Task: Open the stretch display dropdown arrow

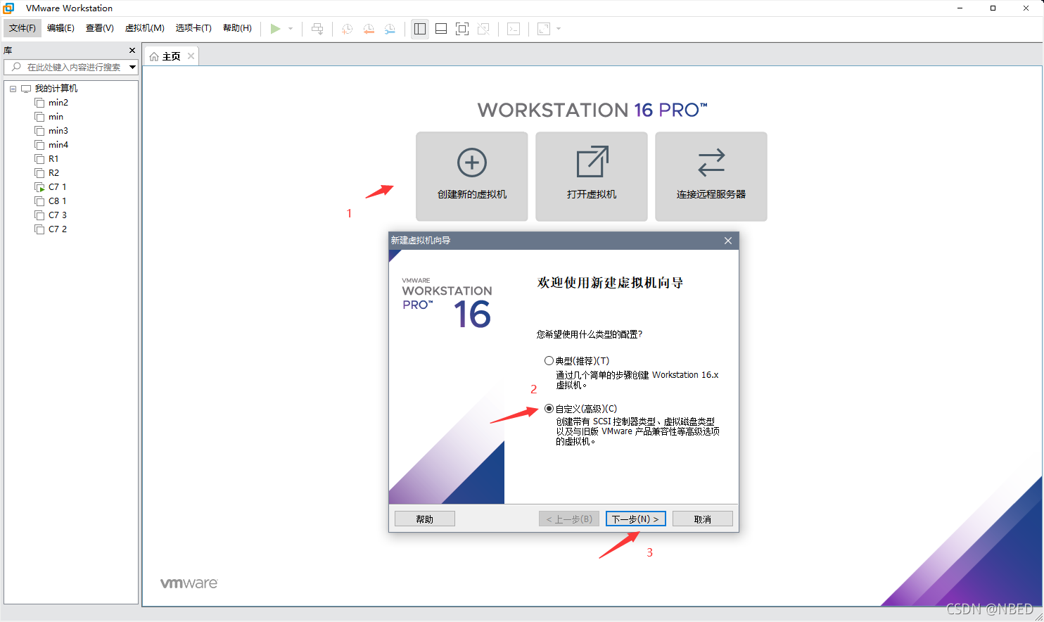Action: 559,29
